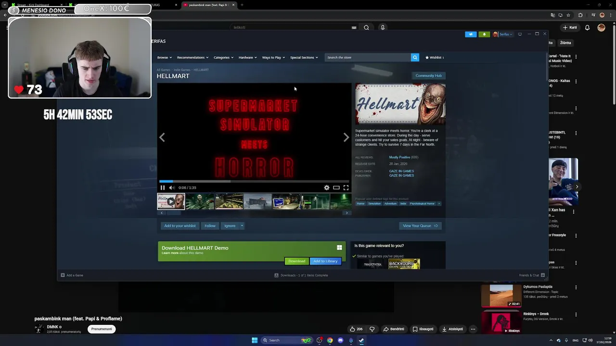Viewport: 616px width, 346px height.
Task: Share the video via Bendrinti button
Action: point(394,329)
